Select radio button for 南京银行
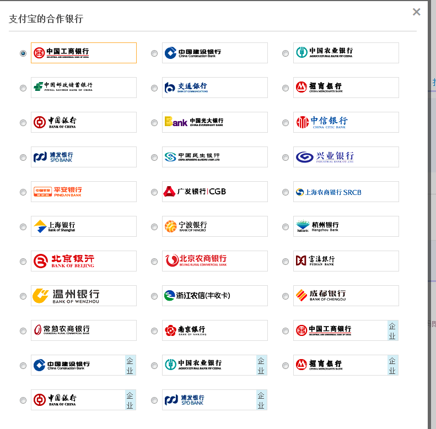Viewport: 436px width, 429px height. [x=154, y=331]
